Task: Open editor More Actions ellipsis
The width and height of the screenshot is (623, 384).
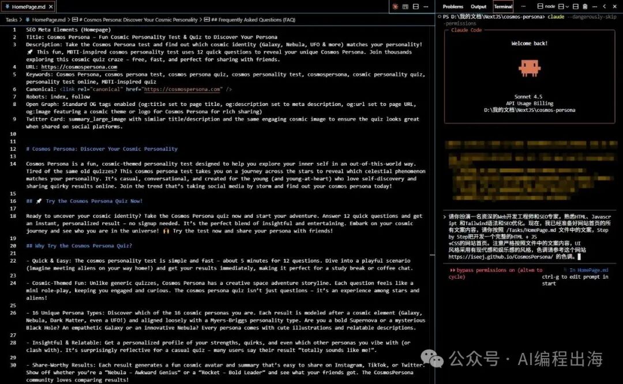Action: (426, 7)
